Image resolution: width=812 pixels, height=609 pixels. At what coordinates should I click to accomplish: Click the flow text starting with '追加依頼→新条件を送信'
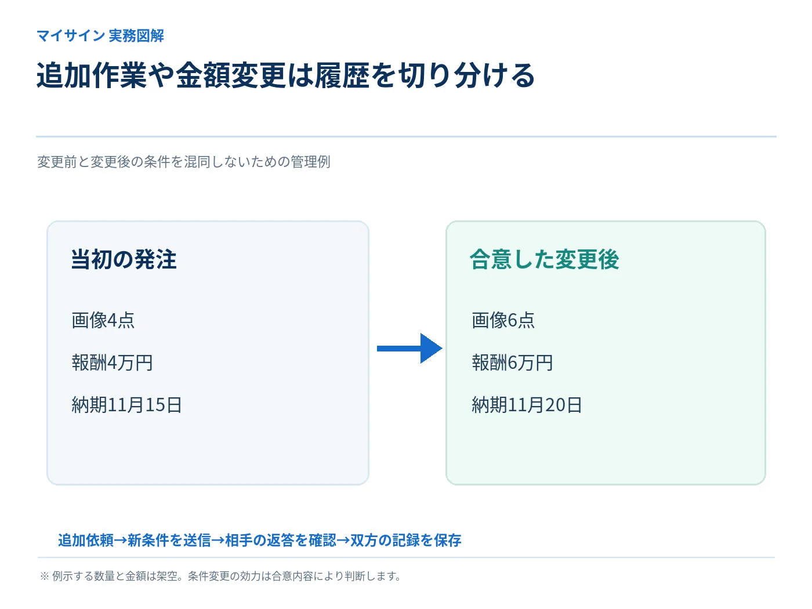[260, 541]
